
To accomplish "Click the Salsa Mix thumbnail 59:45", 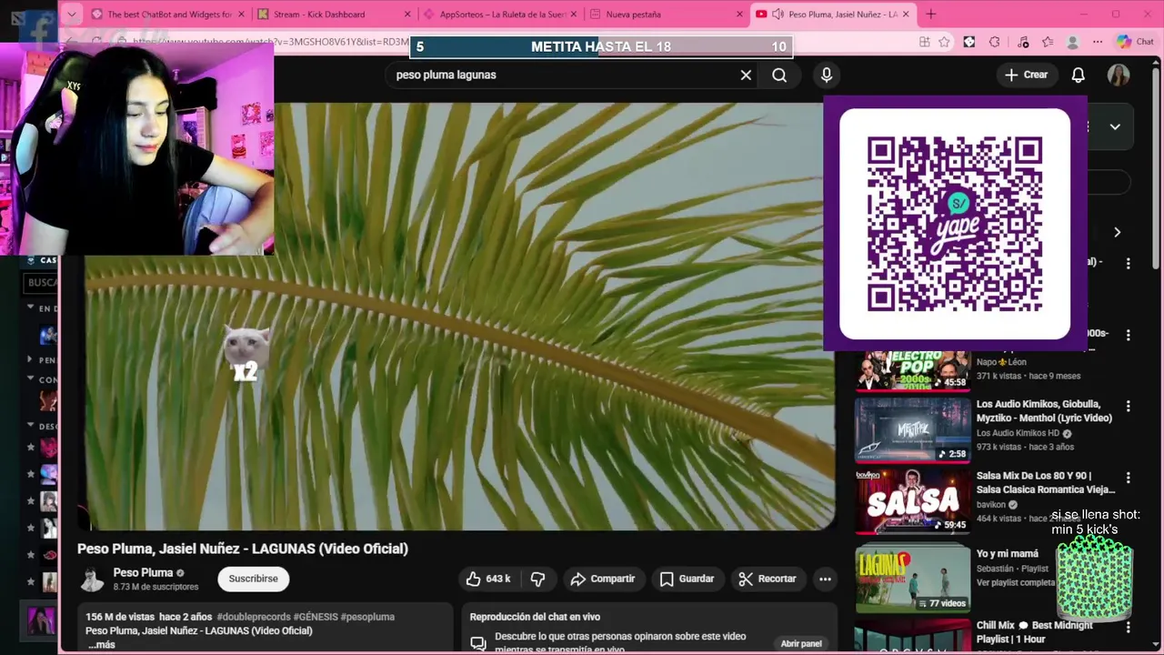I will pos(912,501).
